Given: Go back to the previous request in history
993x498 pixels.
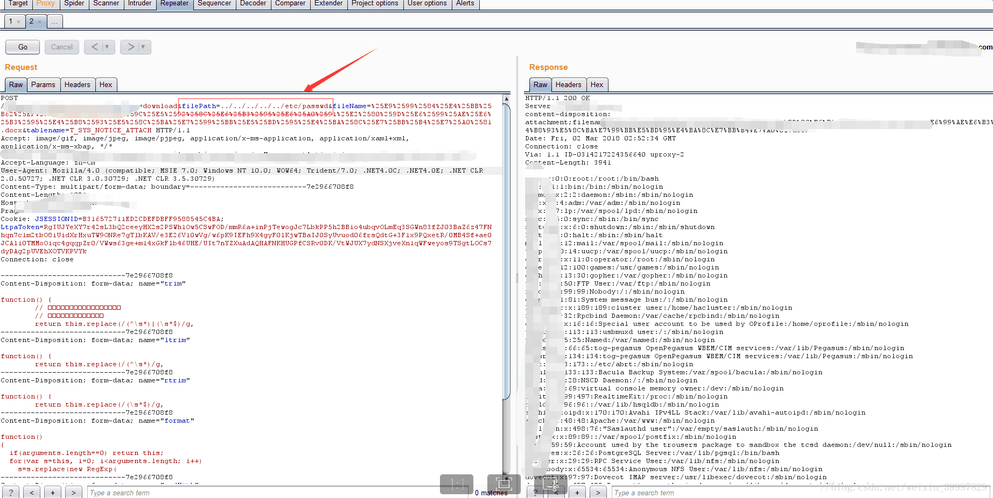Looking at the screenshot, I should [95, 47].
